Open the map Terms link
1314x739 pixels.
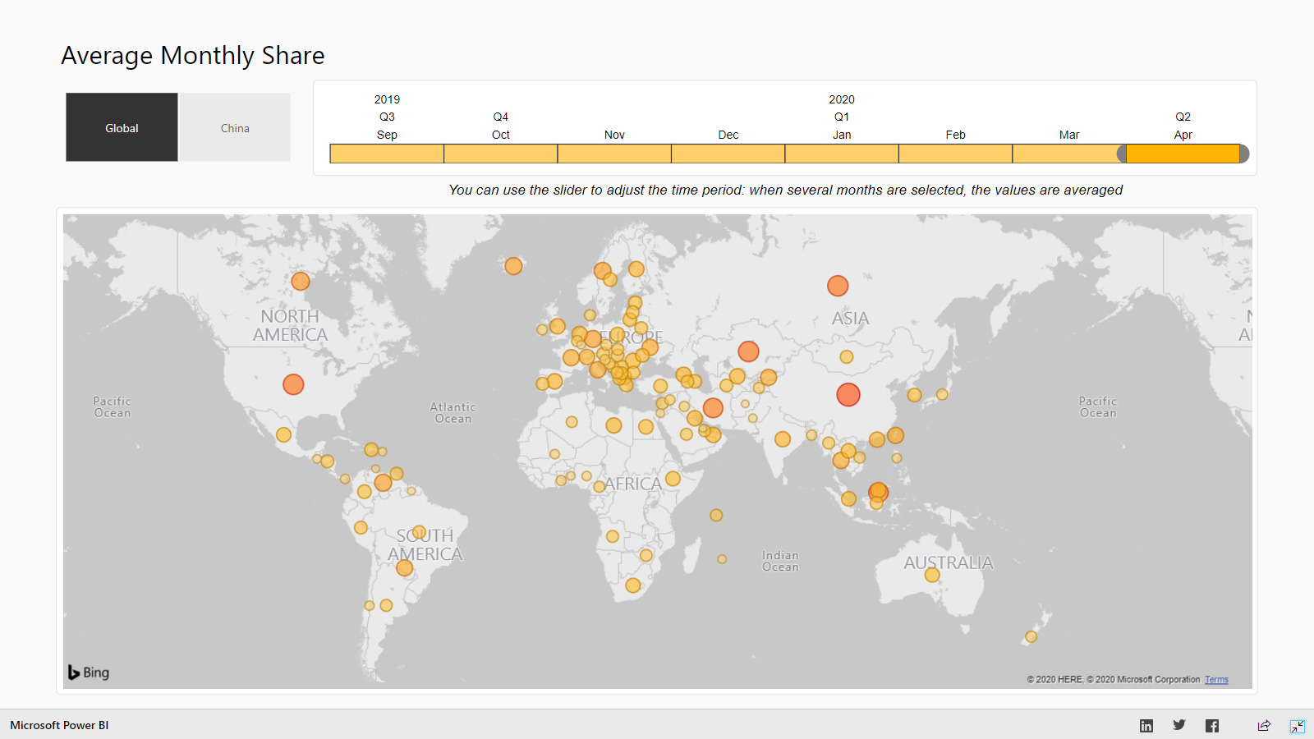pos(1216,680)
